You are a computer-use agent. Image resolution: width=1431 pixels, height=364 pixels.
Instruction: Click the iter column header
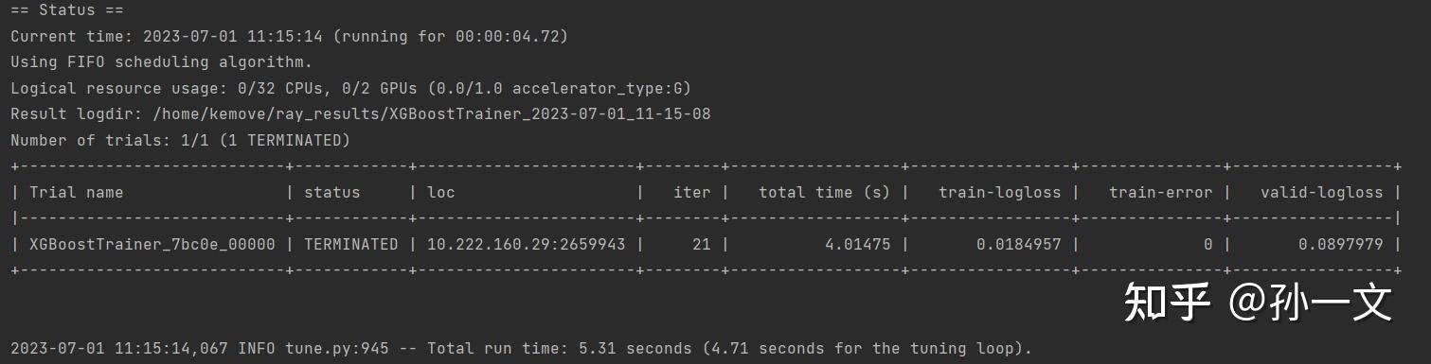pyautogui.click(x=691, y=192)
